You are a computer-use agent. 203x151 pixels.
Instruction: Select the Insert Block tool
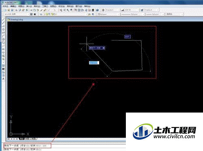click(3, 56)
